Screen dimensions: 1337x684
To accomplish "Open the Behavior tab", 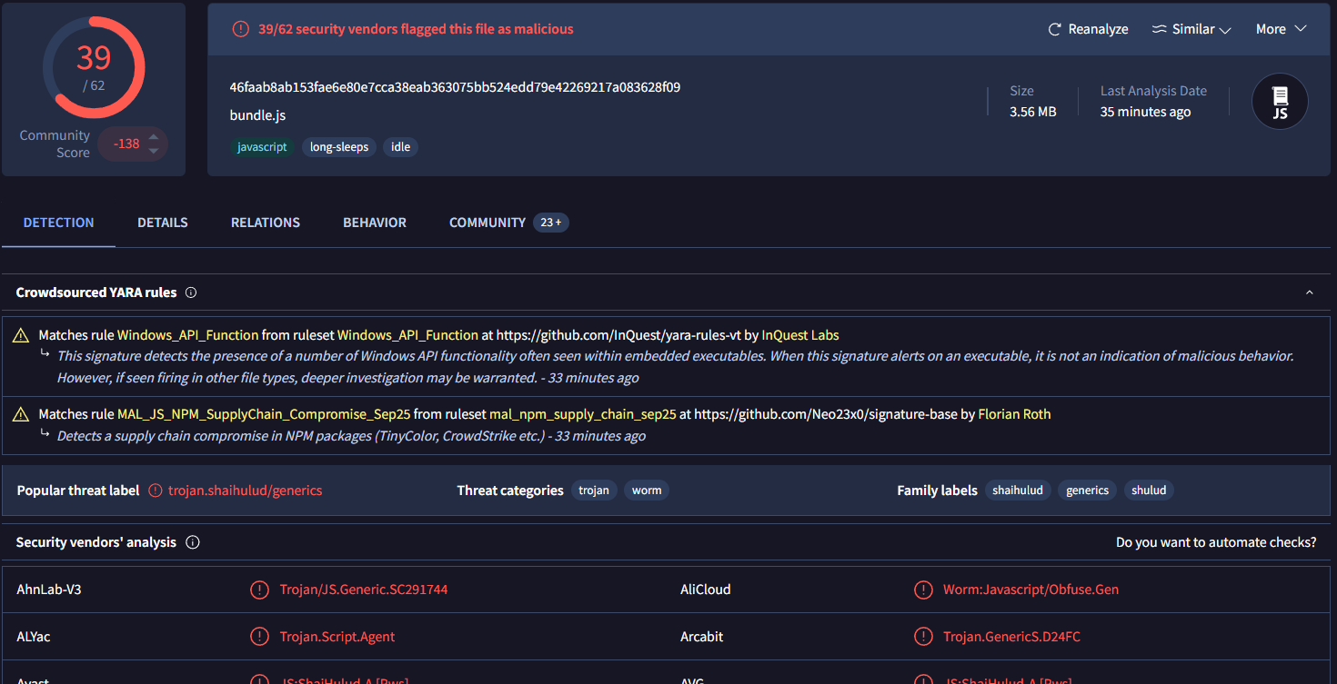I will (x=375, y=223).
